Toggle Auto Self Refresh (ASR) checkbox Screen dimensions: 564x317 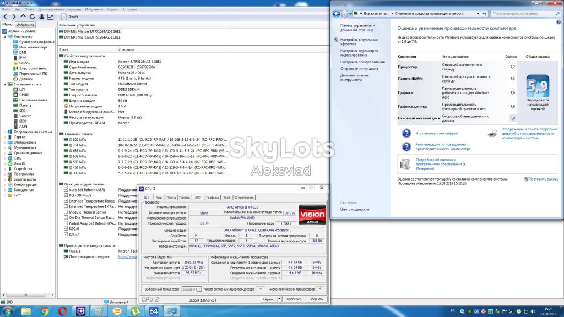click(x=66, y=190)
